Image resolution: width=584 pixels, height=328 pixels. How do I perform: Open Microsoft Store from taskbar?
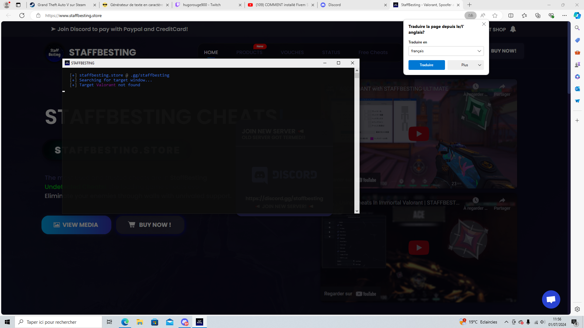[155, 322]
